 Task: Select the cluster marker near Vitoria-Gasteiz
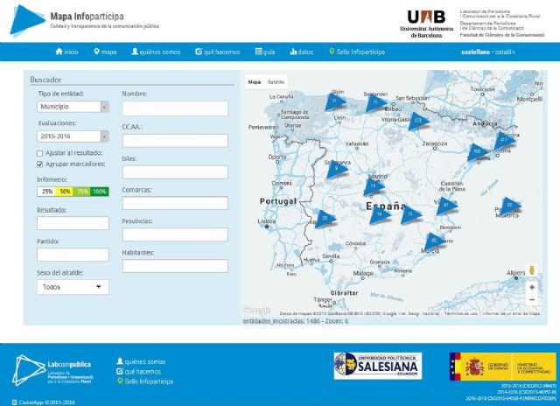coord(418,122)
